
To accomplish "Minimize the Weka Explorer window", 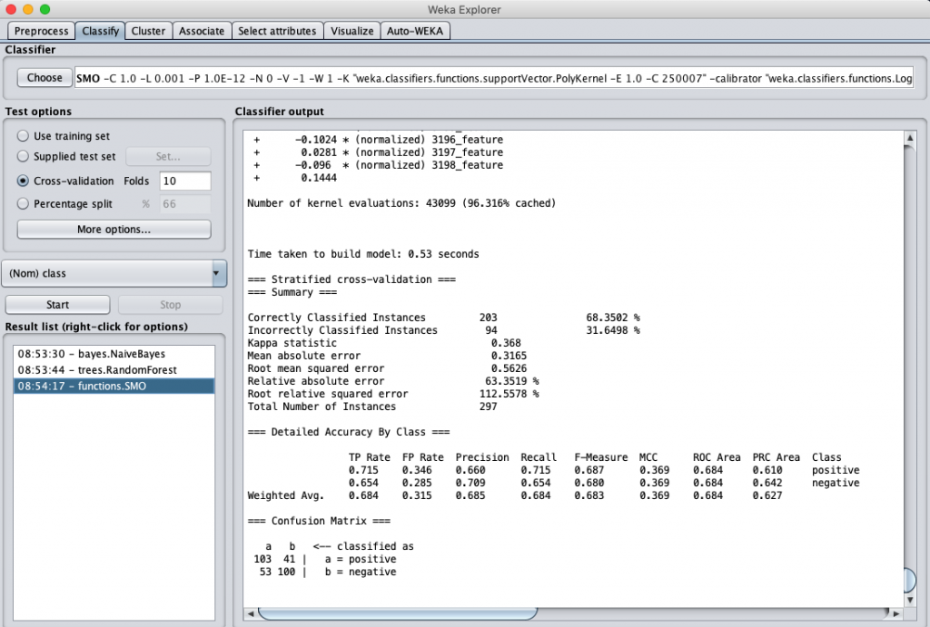I will click(28, 9).
